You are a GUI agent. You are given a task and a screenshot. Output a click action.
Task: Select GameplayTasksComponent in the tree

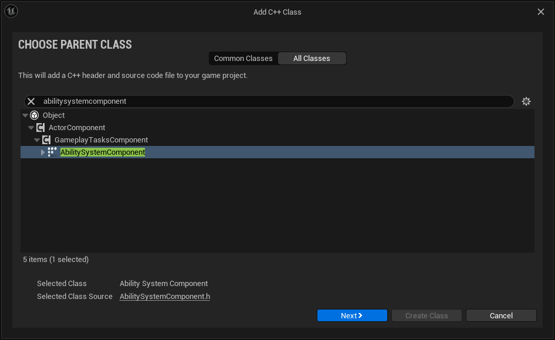tap(101, 140)
